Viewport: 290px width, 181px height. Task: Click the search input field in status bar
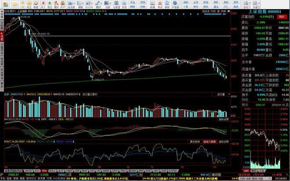[255, 179]
